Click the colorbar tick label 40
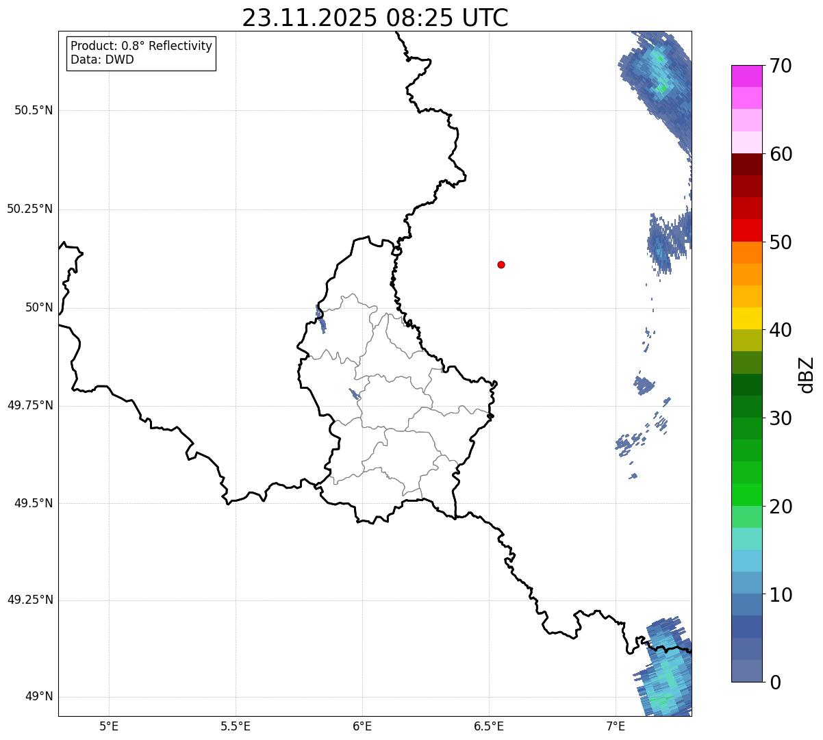The width and height of the screenshot is (823, 740). (781, 330)
